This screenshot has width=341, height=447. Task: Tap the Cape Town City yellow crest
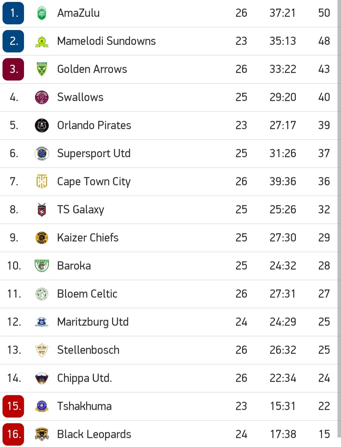pos(42,182)
